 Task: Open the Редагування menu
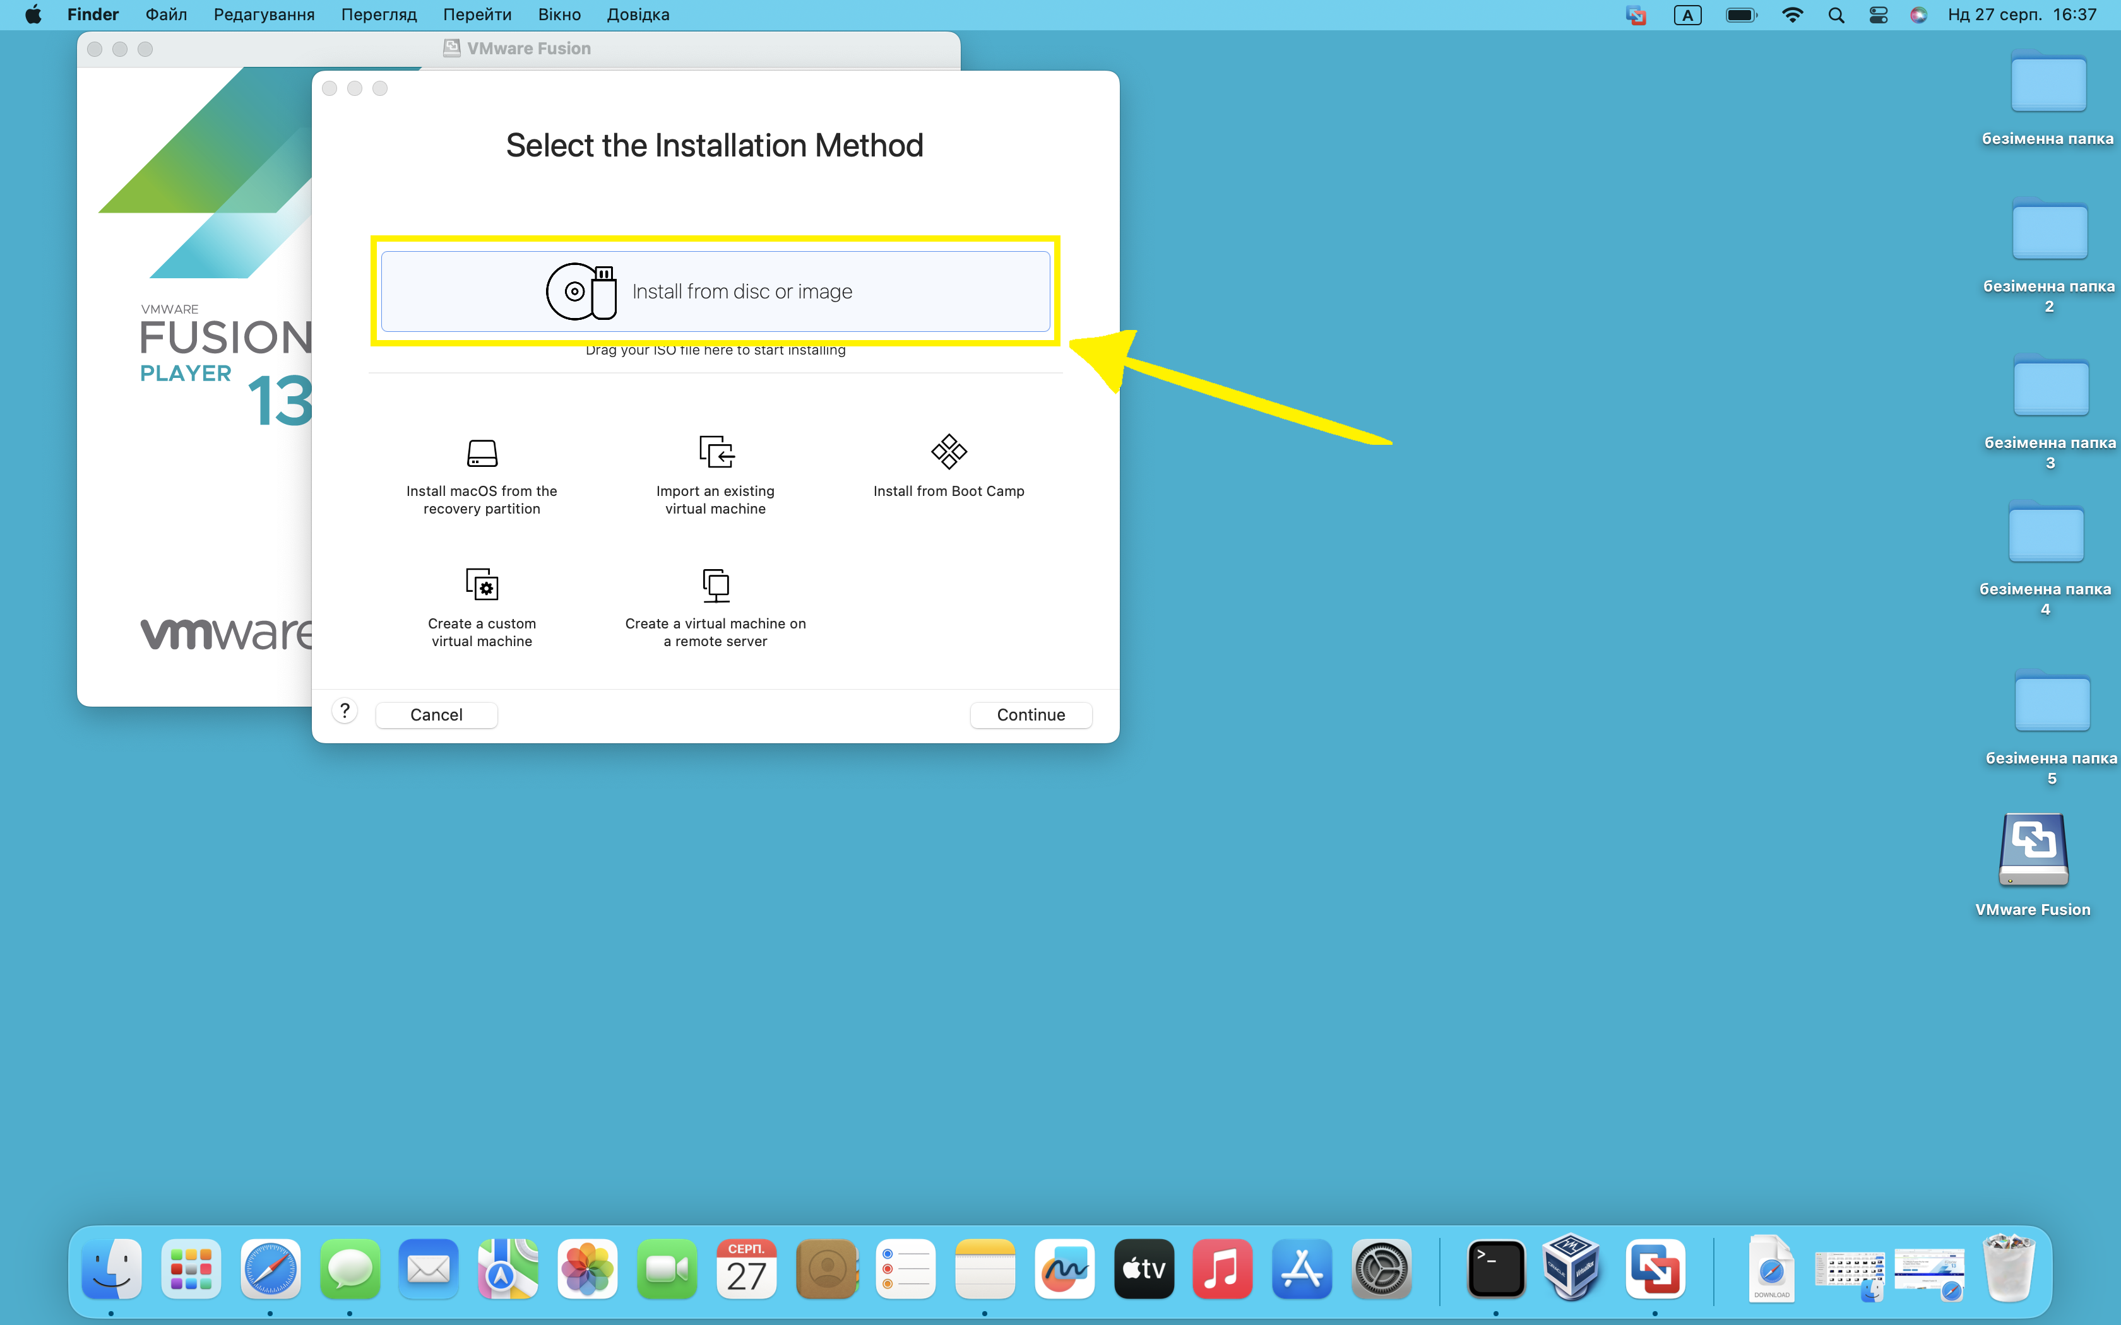pos(264,15)
